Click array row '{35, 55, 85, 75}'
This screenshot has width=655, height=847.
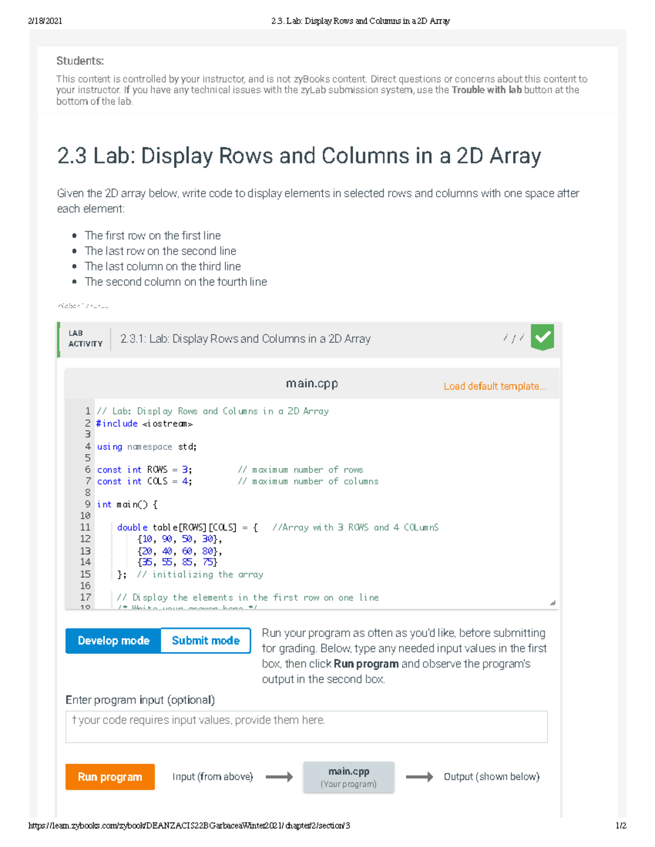click(x=177, y=562)
